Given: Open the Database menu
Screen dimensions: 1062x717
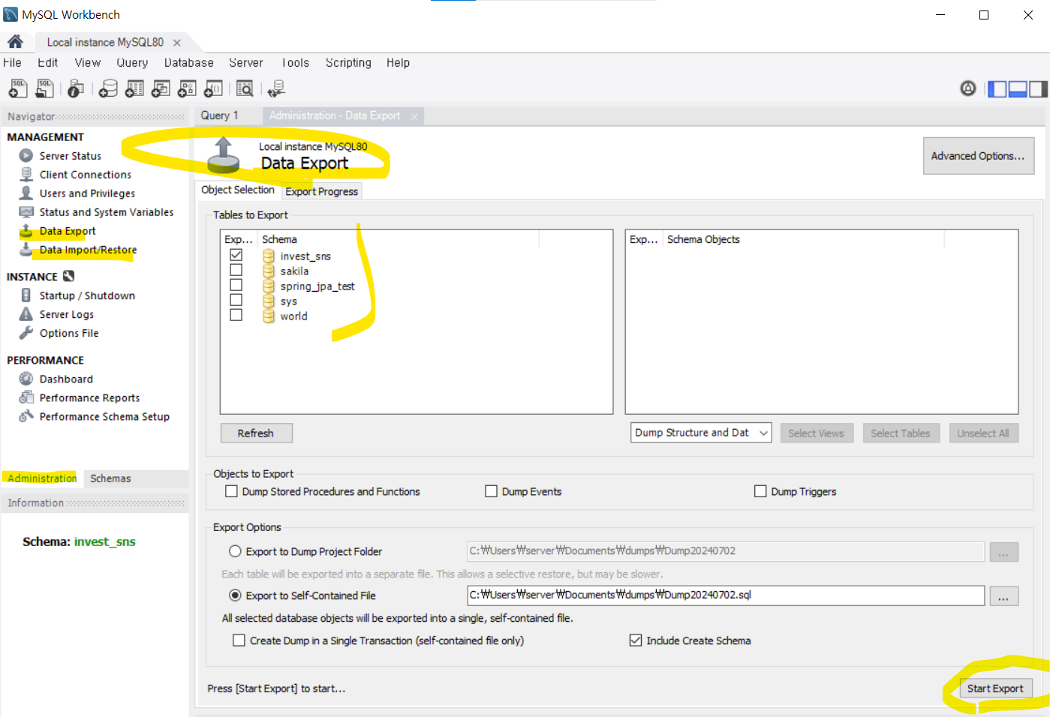Looking at the screenshot, I should [x=188, y=63].
